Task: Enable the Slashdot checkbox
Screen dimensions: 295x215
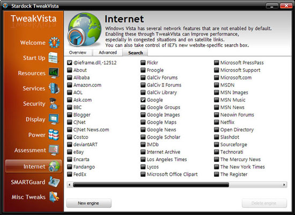Action: pyautogui.click(x=216, y=137)
